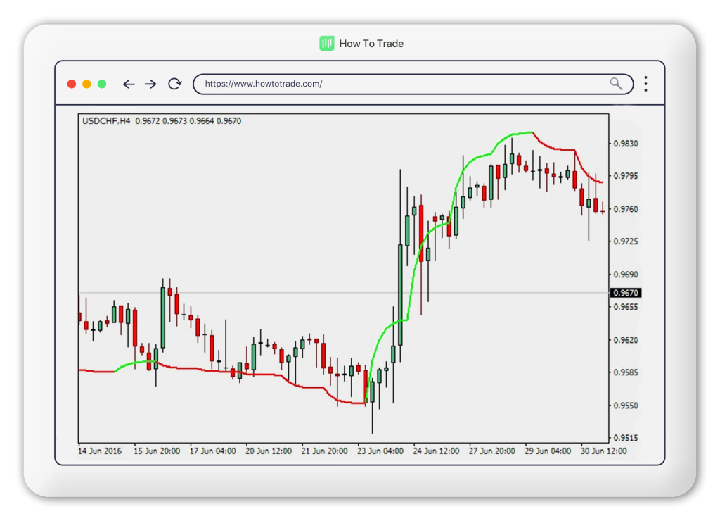Click the 23 Jun 04:00 time label
The height and width of the screenshot is (521, 720).
pyautogui.click(x=380, y=451)
